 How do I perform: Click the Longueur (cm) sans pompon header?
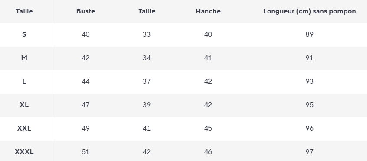click(309, 11)
